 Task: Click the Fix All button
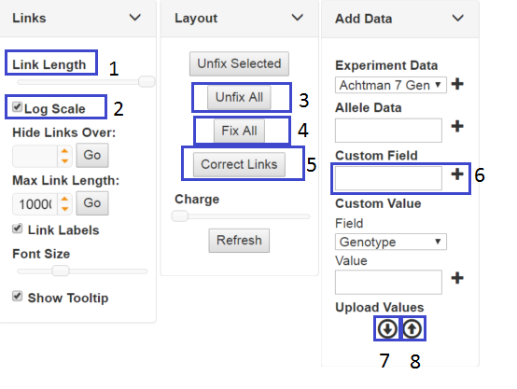(x=239, y=131)
